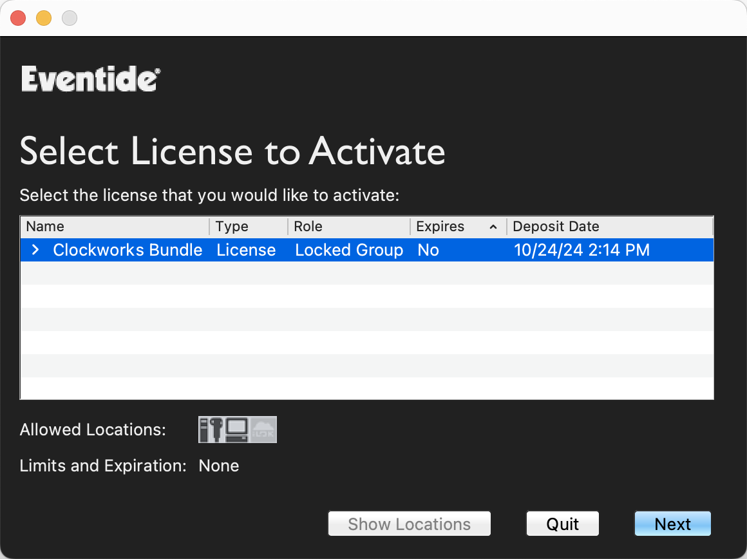Click the Eventide logo

(91, 79)
